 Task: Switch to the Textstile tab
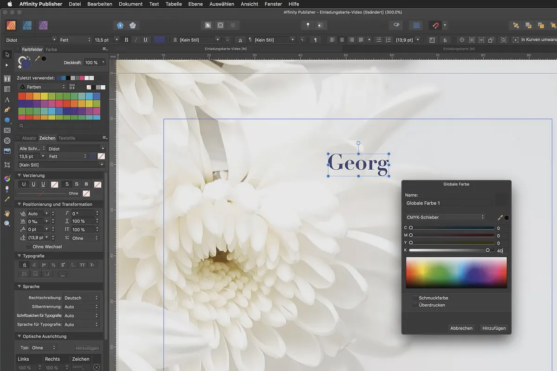(66, 138)
